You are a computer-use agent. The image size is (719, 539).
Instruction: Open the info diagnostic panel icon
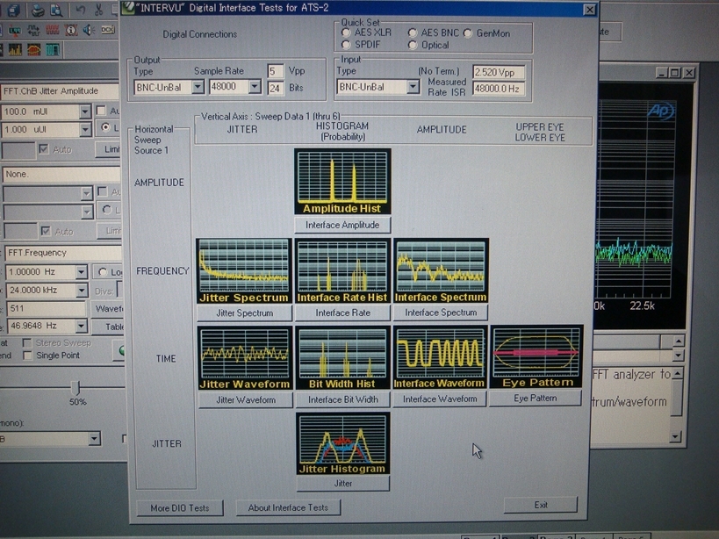click(x=70, y=30)
